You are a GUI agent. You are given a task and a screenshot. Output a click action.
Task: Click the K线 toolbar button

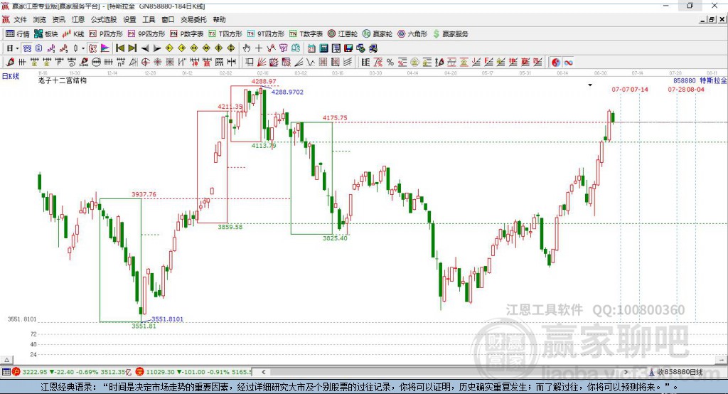[x=73, y=34]
